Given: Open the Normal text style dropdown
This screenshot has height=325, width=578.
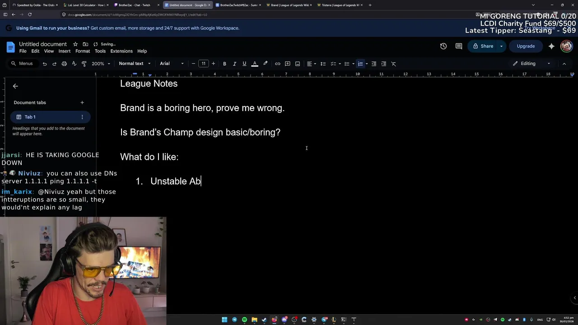Looking at the screenshot, I should (x=135, y=64).
